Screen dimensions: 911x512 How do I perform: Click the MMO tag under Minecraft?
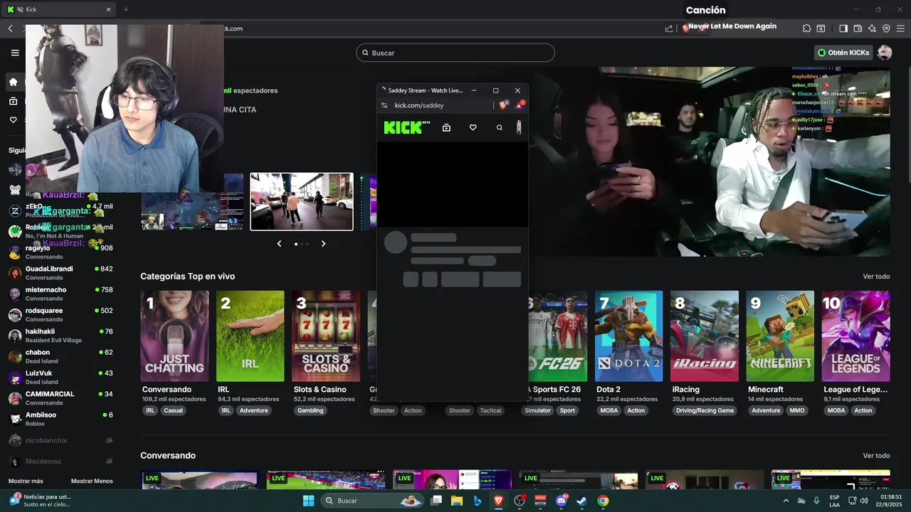(797, 410)
